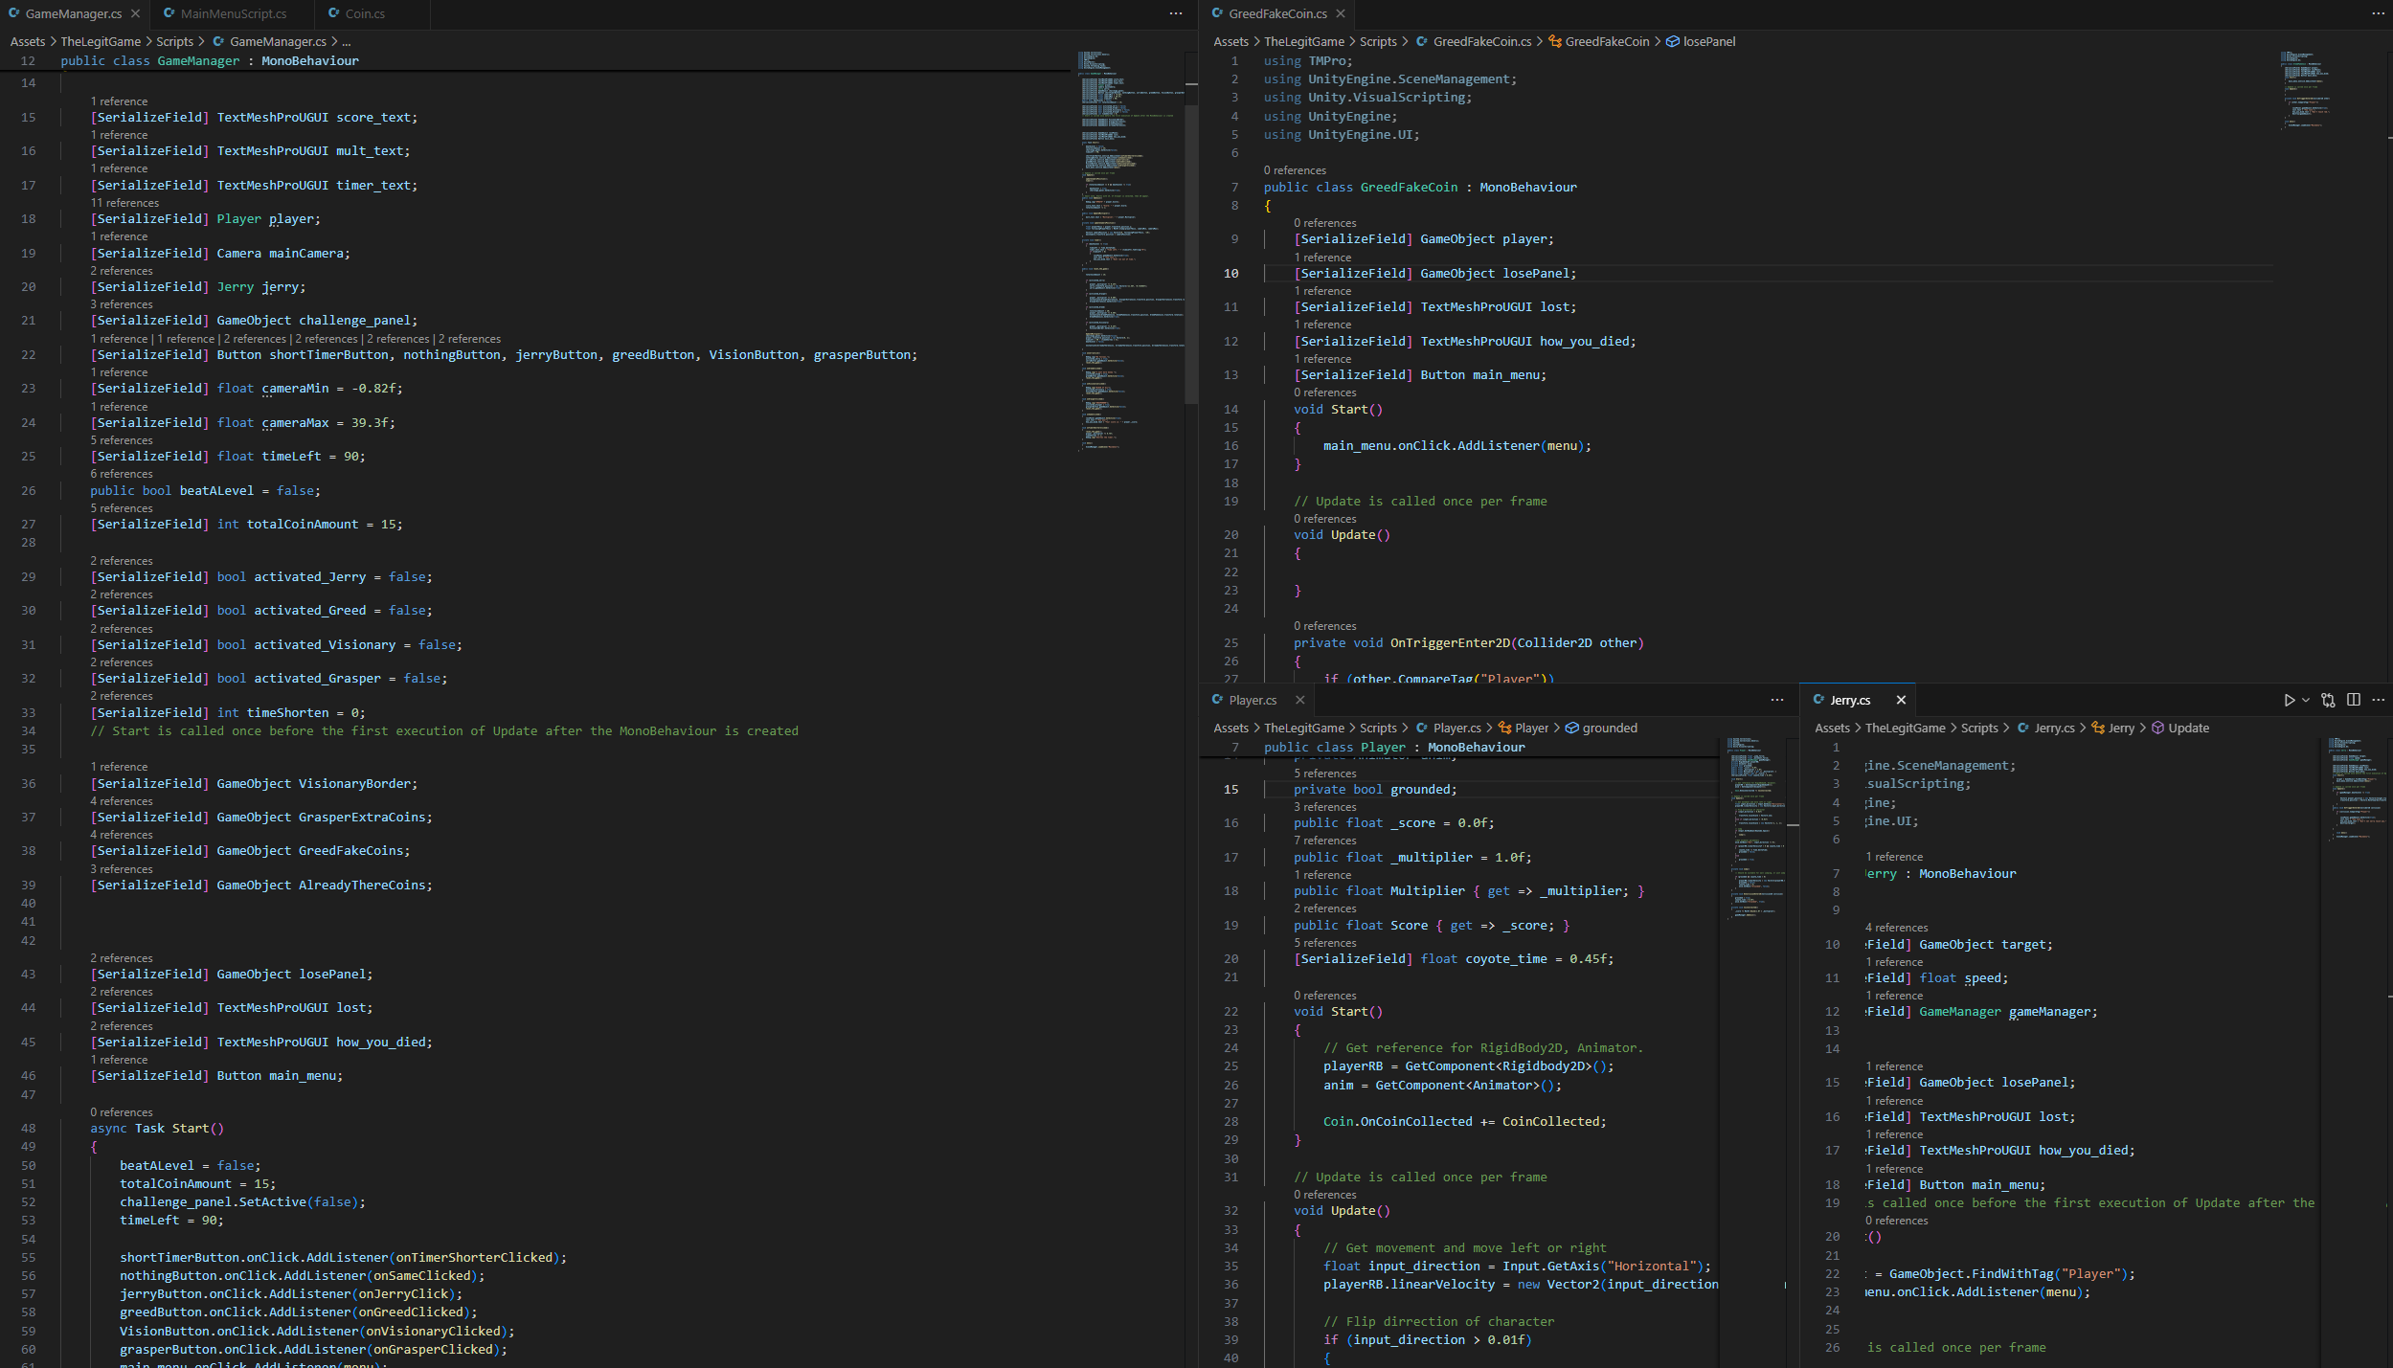Viewport: 2393px width, 1368px height.
Task: Close the Player.cs tab
Action: (1299, 700)
